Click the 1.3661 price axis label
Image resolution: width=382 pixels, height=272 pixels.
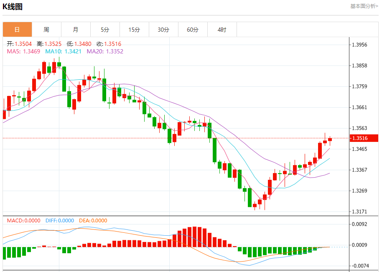pos(359,108)
